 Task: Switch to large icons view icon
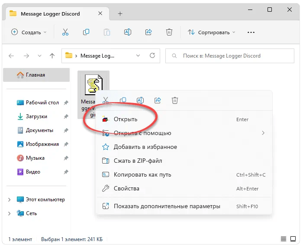293,239
